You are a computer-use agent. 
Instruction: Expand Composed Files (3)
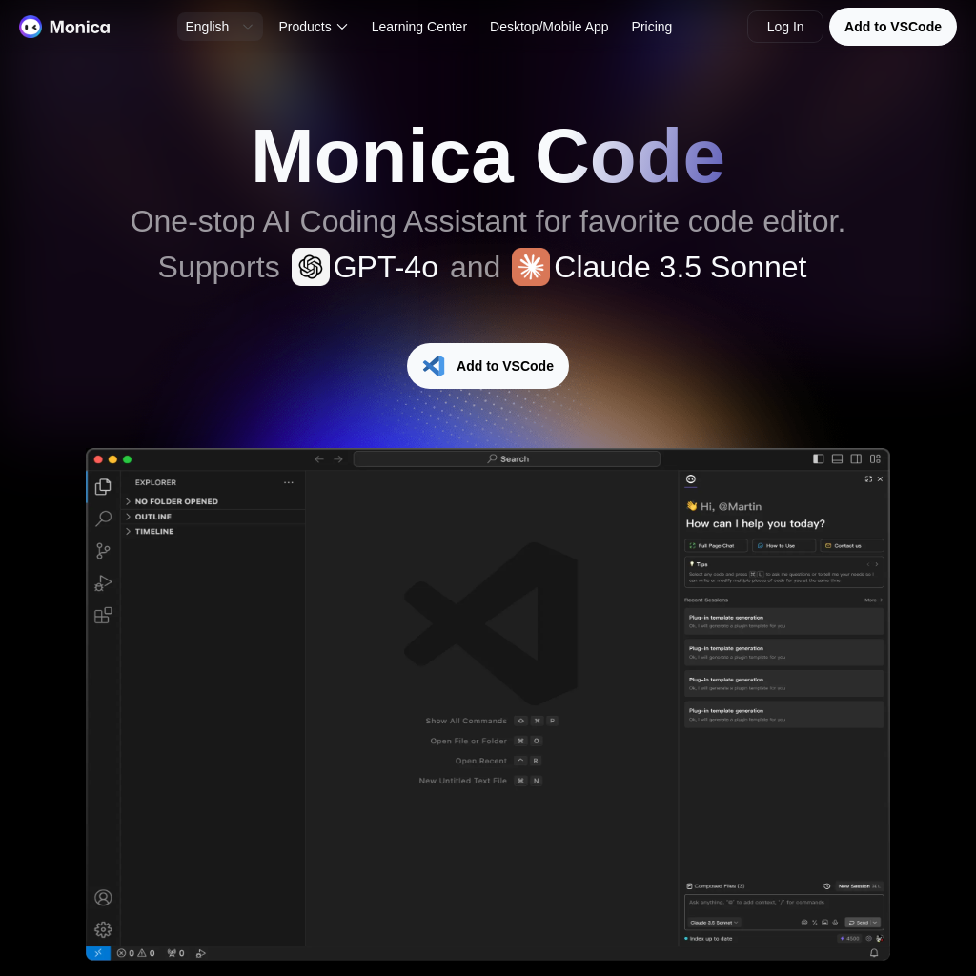point(715,886)
